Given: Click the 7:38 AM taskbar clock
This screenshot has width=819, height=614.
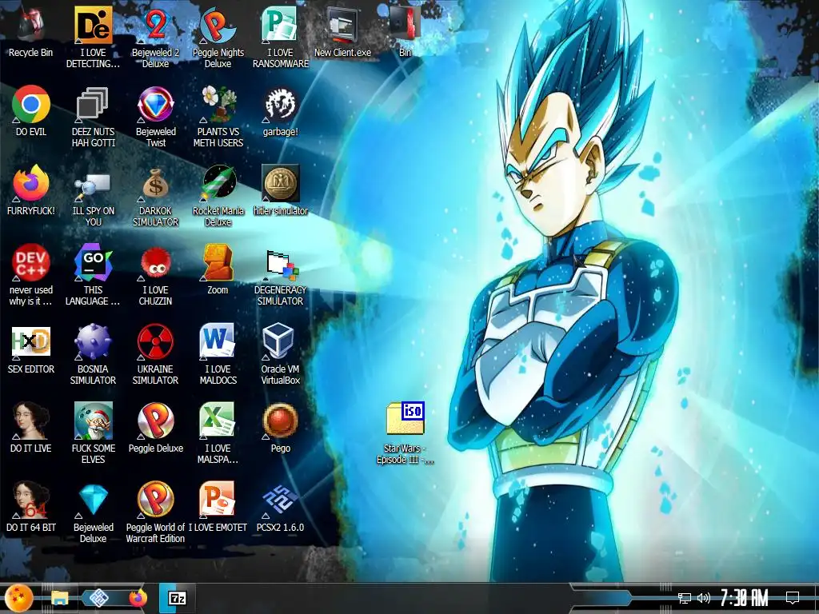Looking at the screenshot, I should click(x=745, y=598).
